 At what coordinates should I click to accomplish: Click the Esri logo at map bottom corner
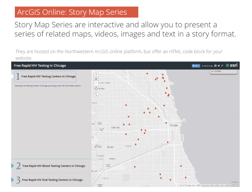pyautogui.click(x=235, y=184)
